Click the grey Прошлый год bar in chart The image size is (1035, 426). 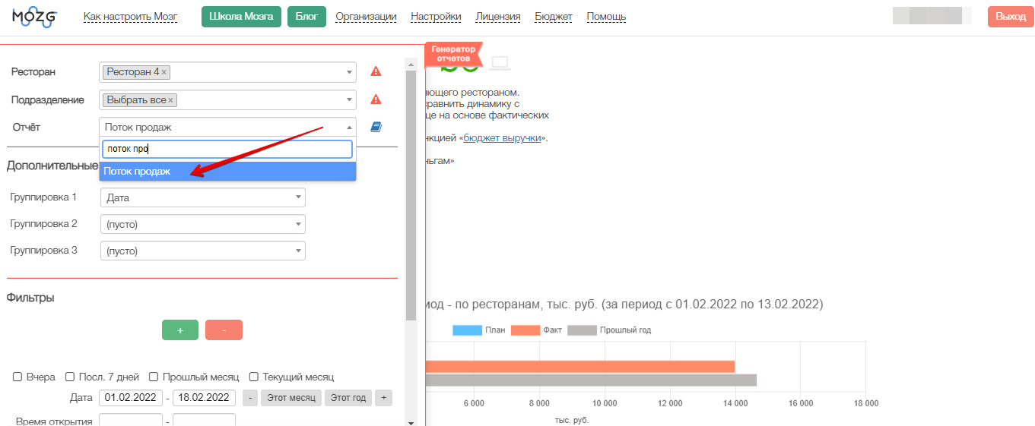coord(591,380)
